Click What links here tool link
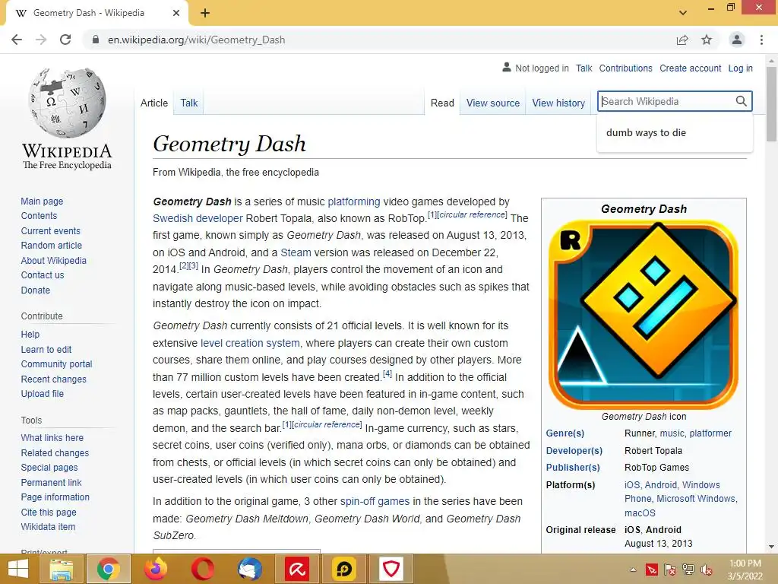Screen dimensions: 778x584 click(x=52, y=437)
